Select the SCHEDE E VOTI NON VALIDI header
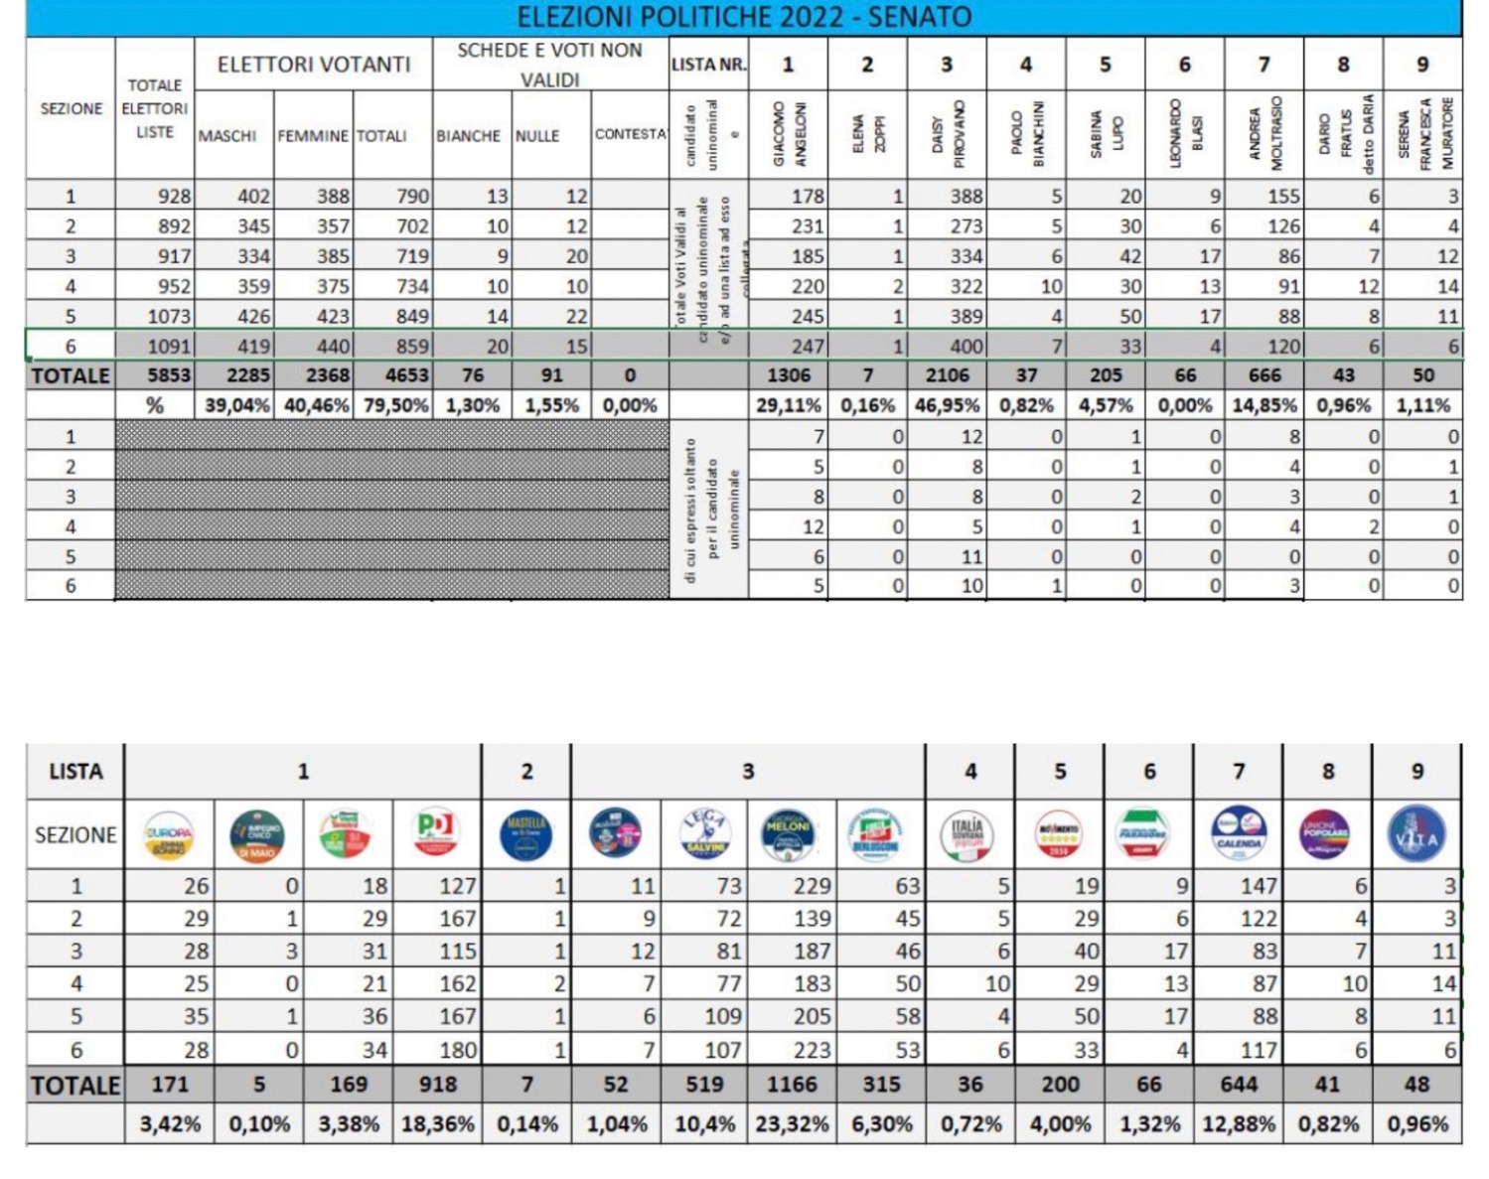The image size is (1489, 1179). point(549,65)
